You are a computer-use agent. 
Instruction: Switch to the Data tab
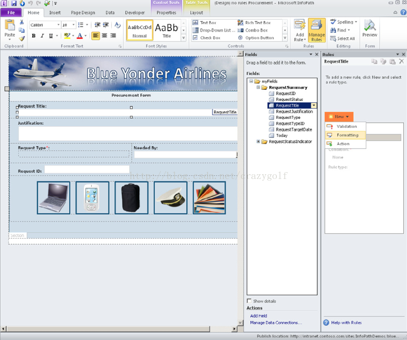(110, 13)
